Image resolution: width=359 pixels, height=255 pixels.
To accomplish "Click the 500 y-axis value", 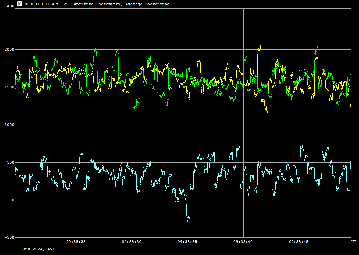I will point(11,163).
